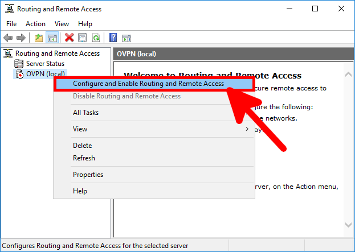Click the Back arrow in the toolbar
Image resolution: width=355 pixels, height=252 pixels.
tap(8, 38)
